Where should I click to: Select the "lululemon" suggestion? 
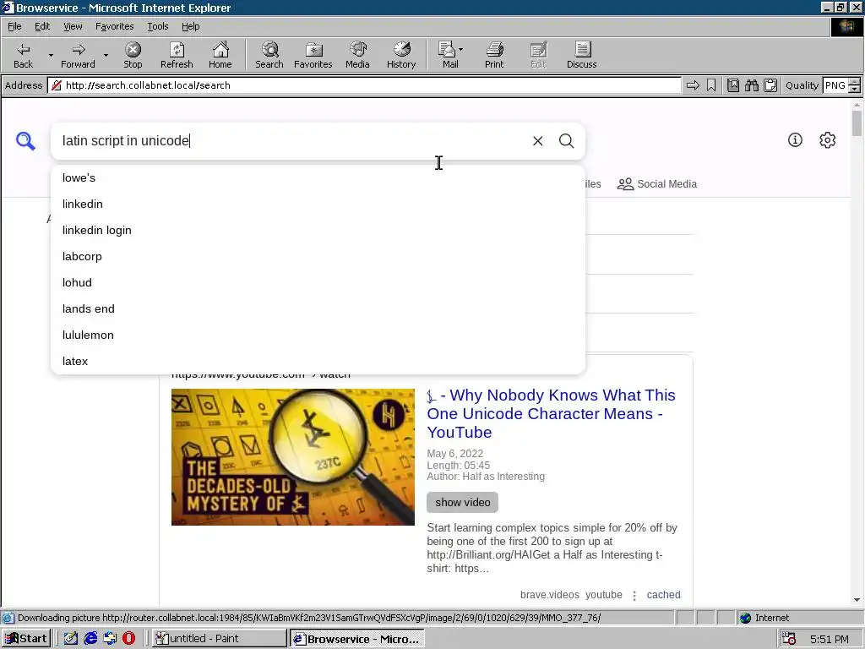pos(318,335)
